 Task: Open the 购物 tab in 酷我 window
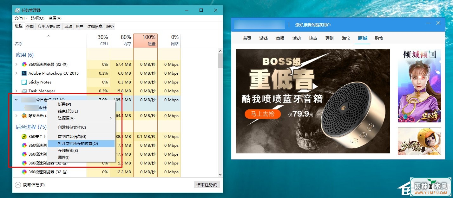point(379,38)
